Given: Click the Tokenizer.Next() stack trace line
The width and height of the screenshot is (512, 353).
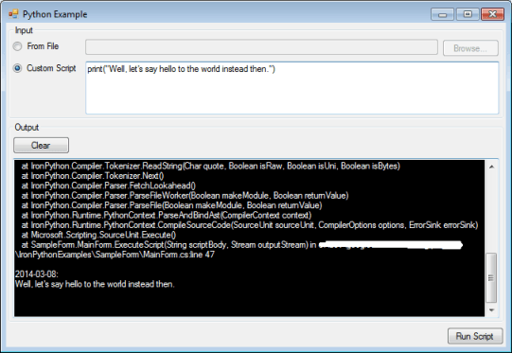Looking at the screenshot, I should [93, 176].
